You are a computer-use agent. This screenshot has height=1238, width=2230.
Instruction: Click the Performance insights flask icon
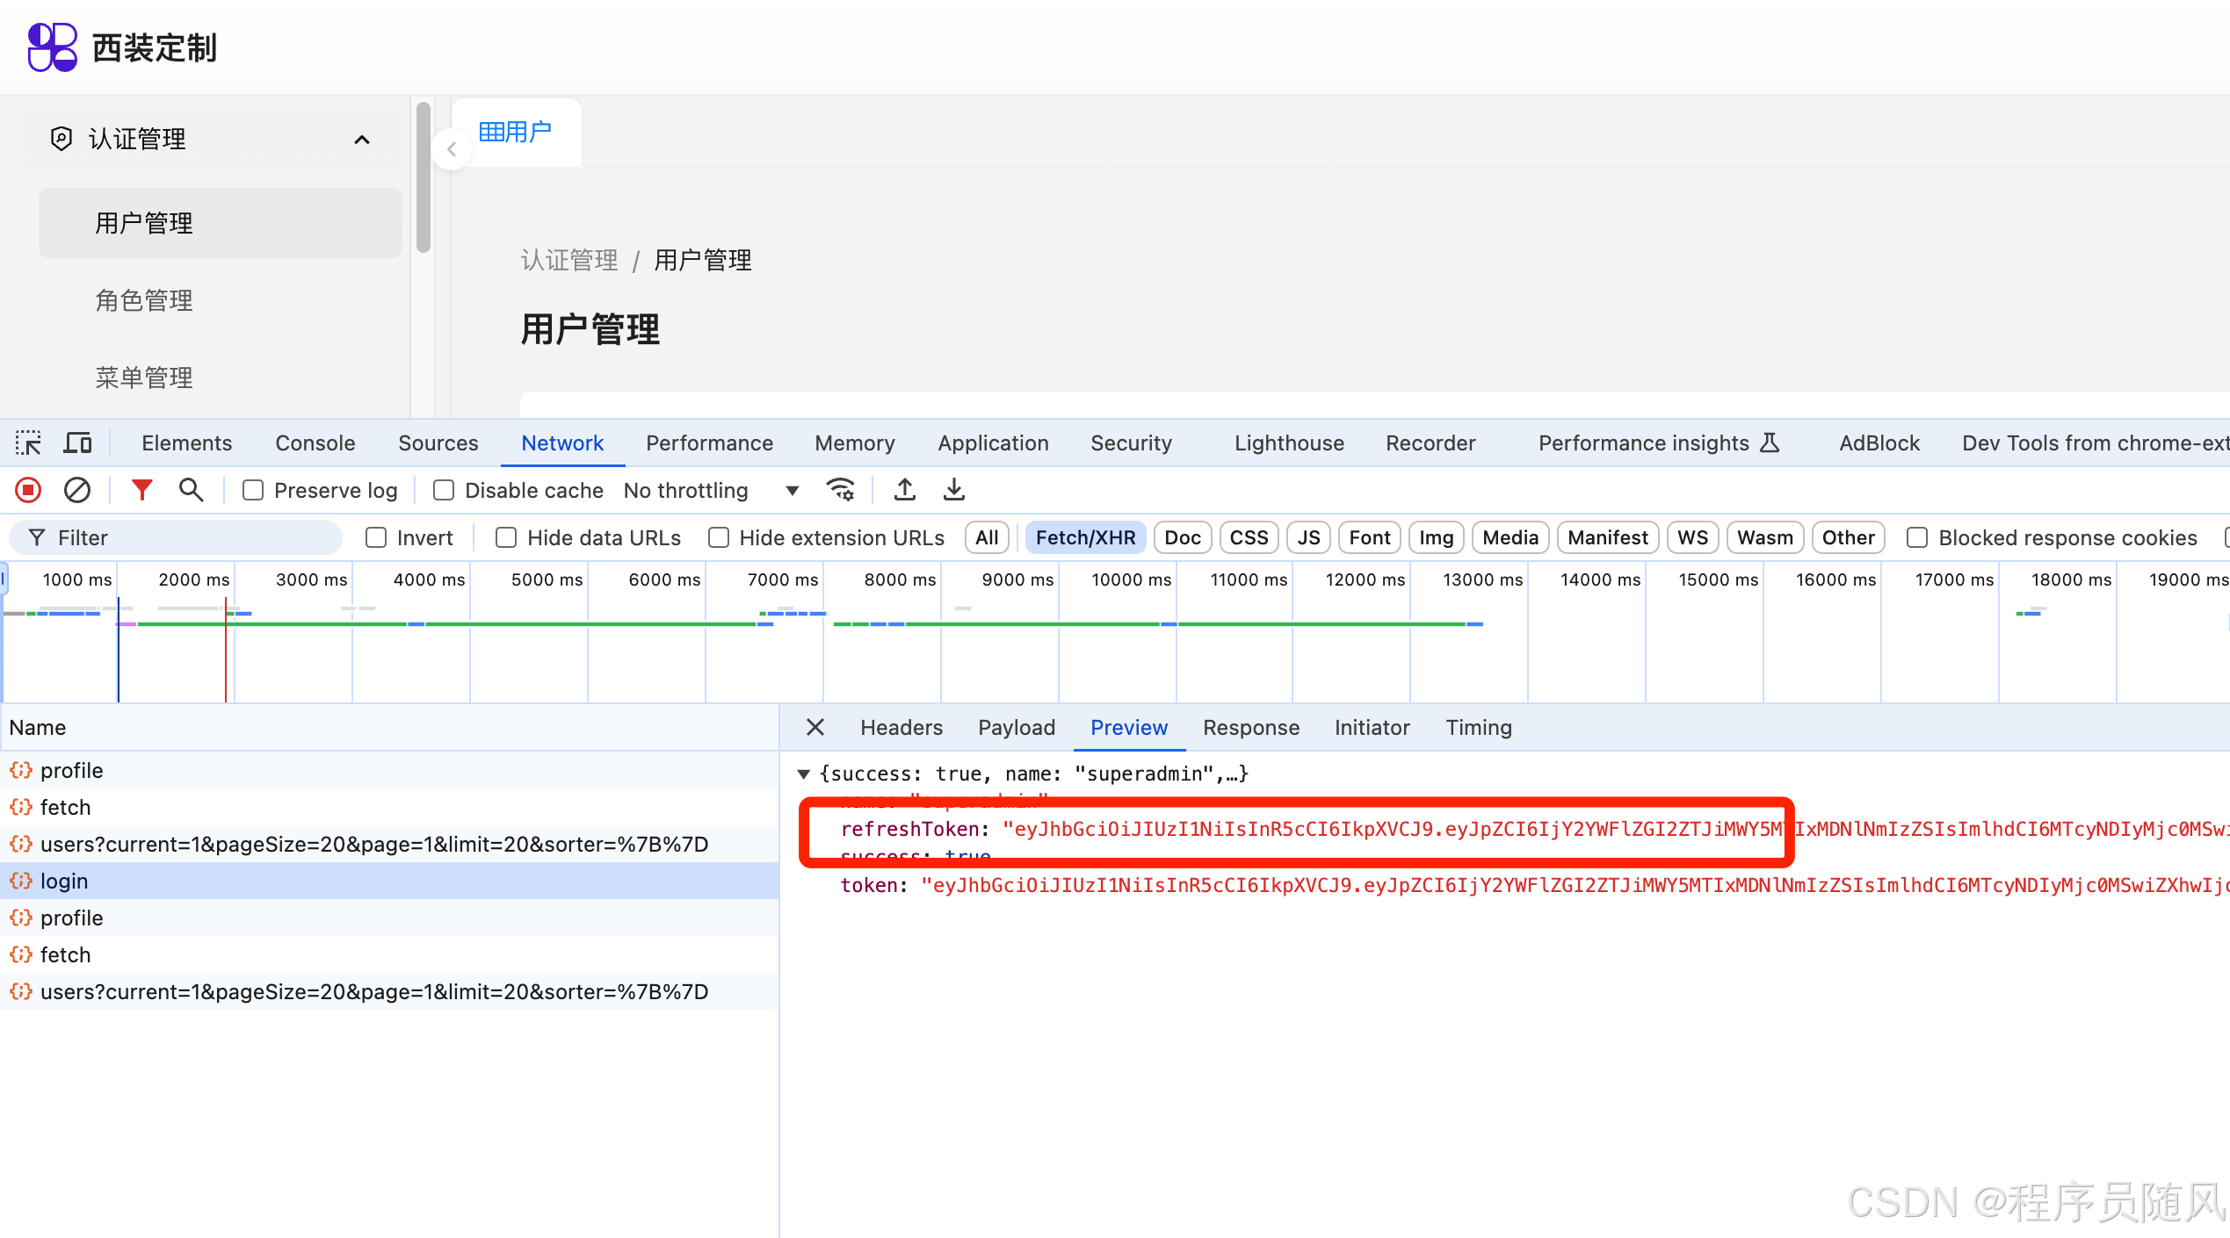[x=1770, y=443]
